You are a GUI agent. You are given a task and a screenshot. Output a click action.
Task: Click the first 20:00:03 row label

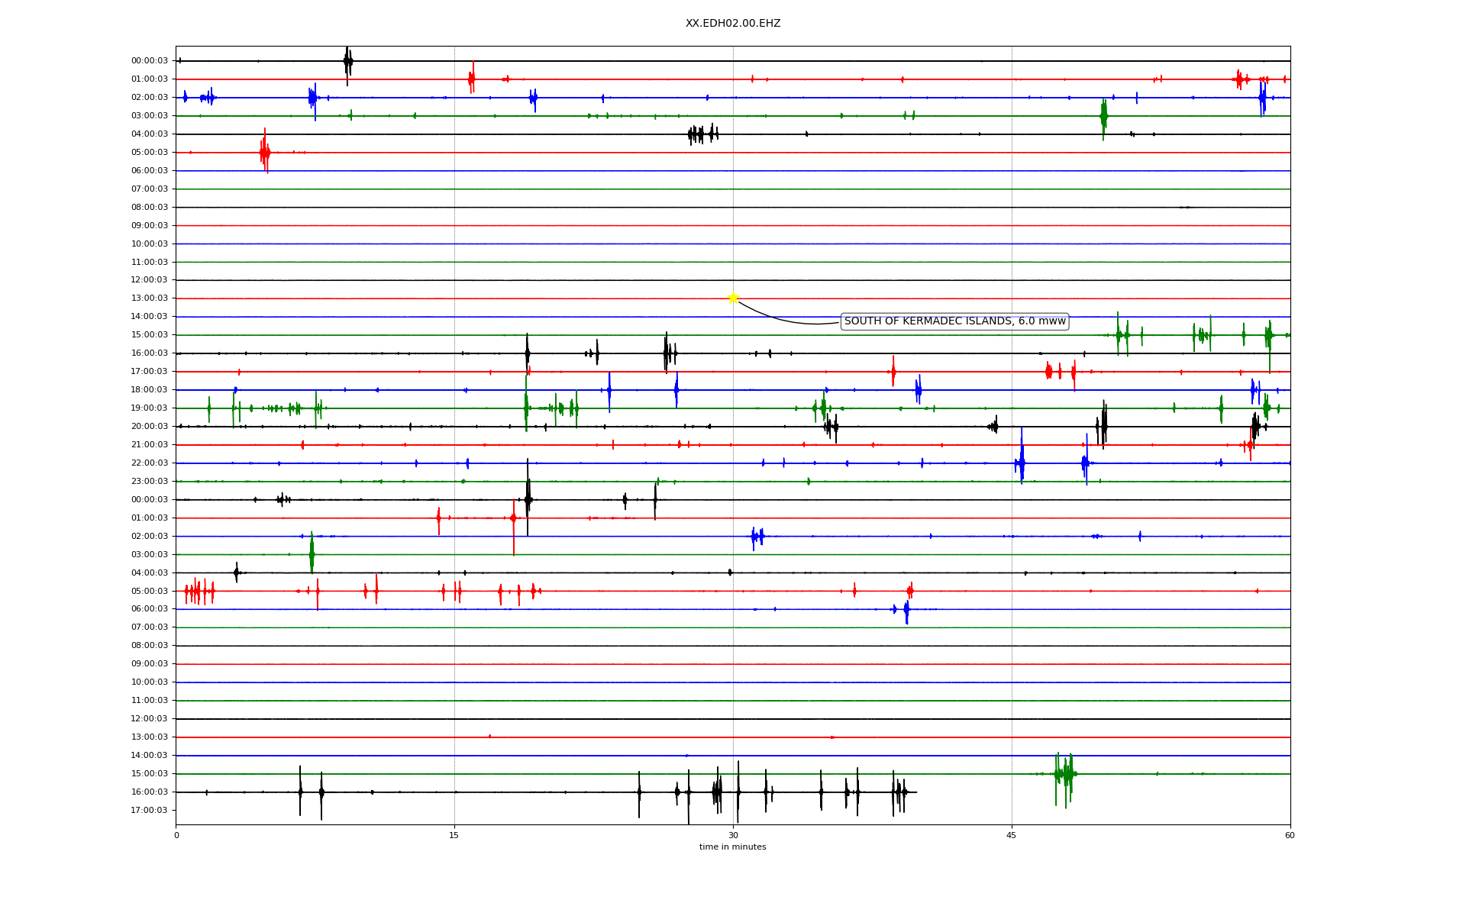click(x=150, y=427)
